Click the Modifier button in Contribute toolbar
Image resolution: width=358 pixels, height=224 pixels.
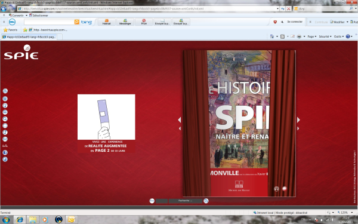pos(337,22)
